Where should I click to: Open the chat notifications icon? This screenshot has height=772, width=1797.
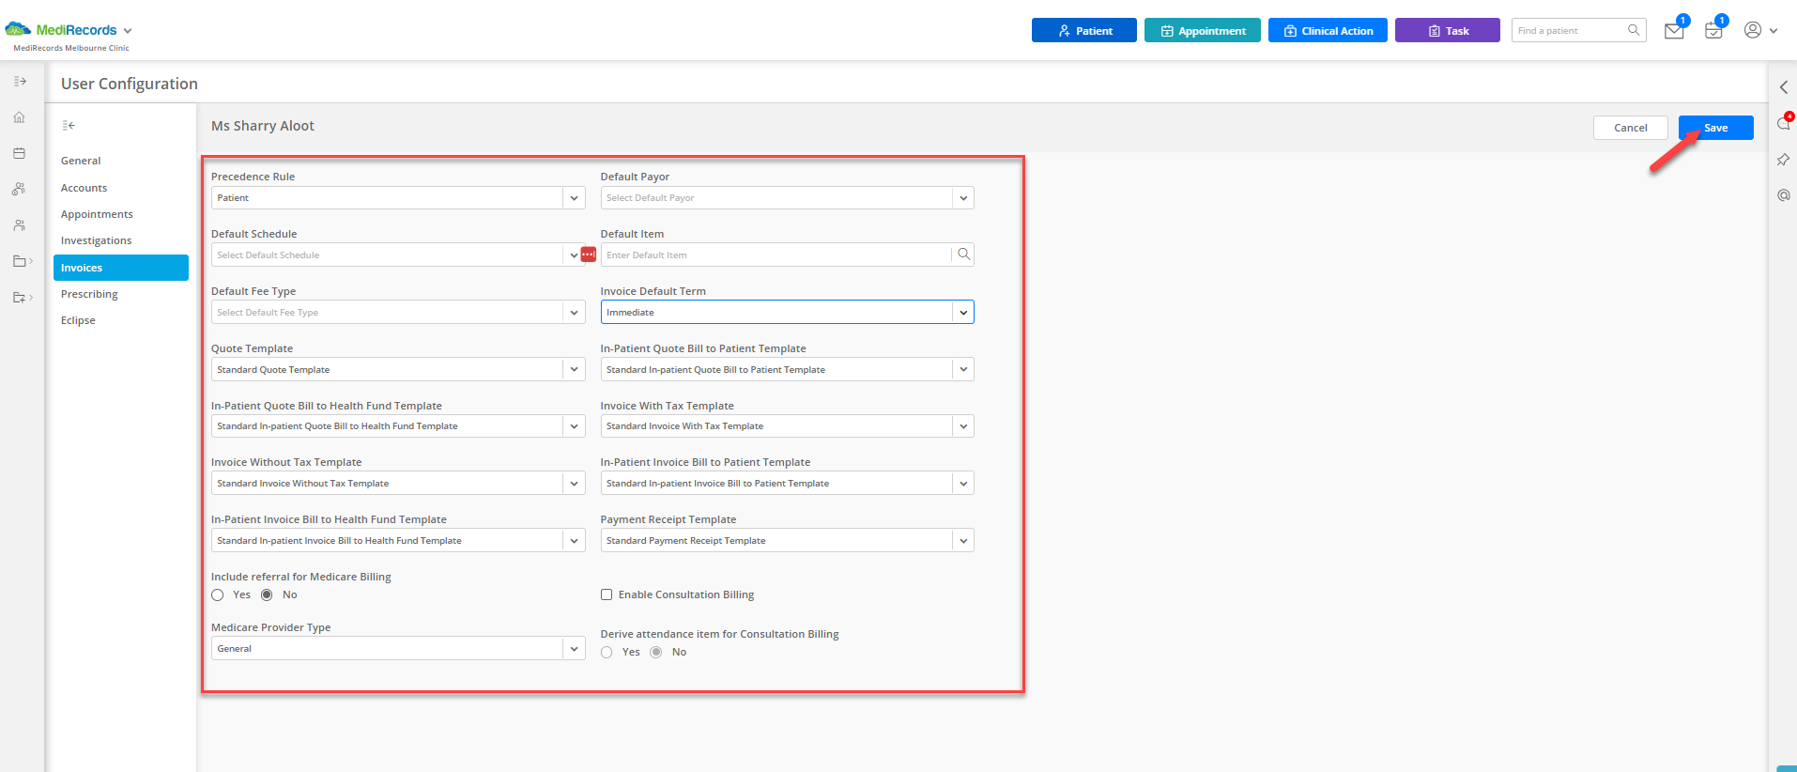[1783, 124]
